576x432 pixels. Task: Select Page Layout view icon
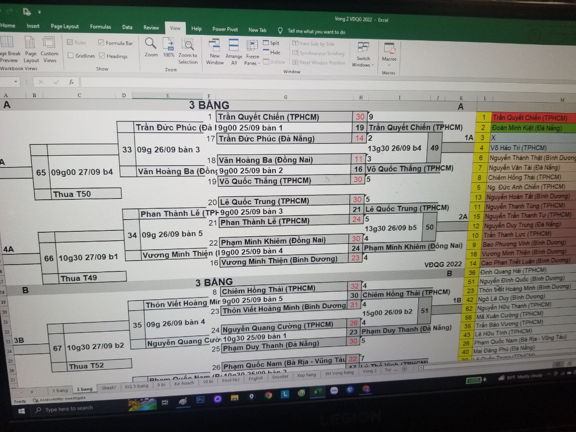pos(30,42)
